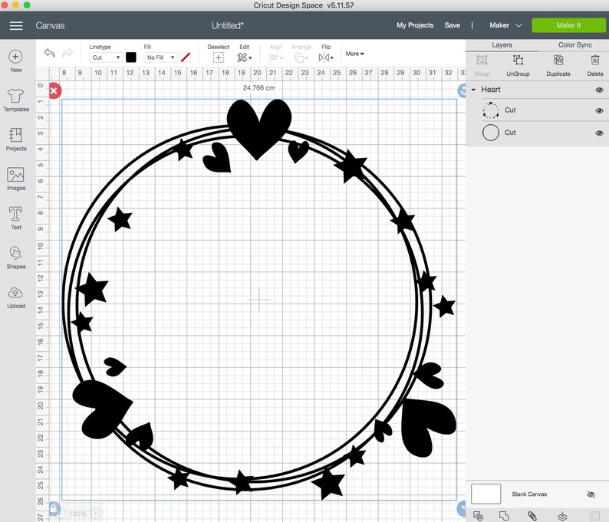Click the Attach paperclip icon

532,516
